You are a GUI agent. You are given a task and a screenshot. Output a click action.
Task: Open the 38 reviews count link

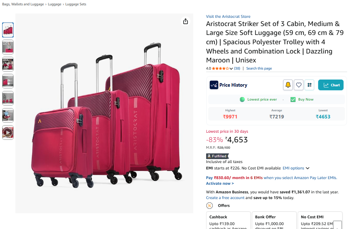coord(237,68)
